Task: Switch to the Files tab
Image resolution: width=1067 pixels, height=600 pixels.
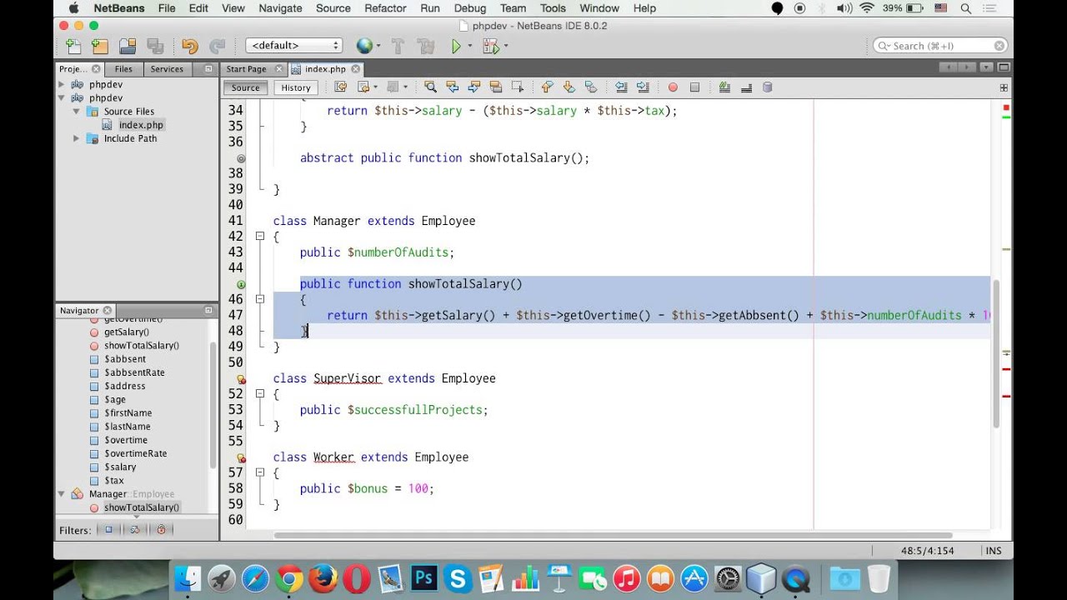Action: tap(123, 69)
